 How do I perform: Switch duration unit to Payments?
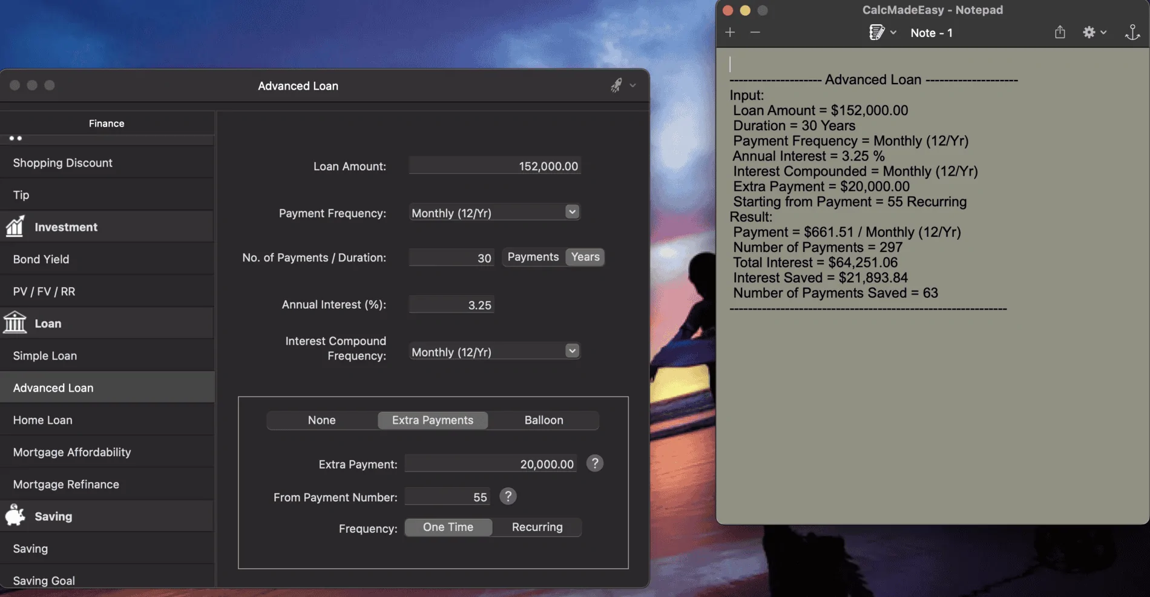(x=533, y=257)
